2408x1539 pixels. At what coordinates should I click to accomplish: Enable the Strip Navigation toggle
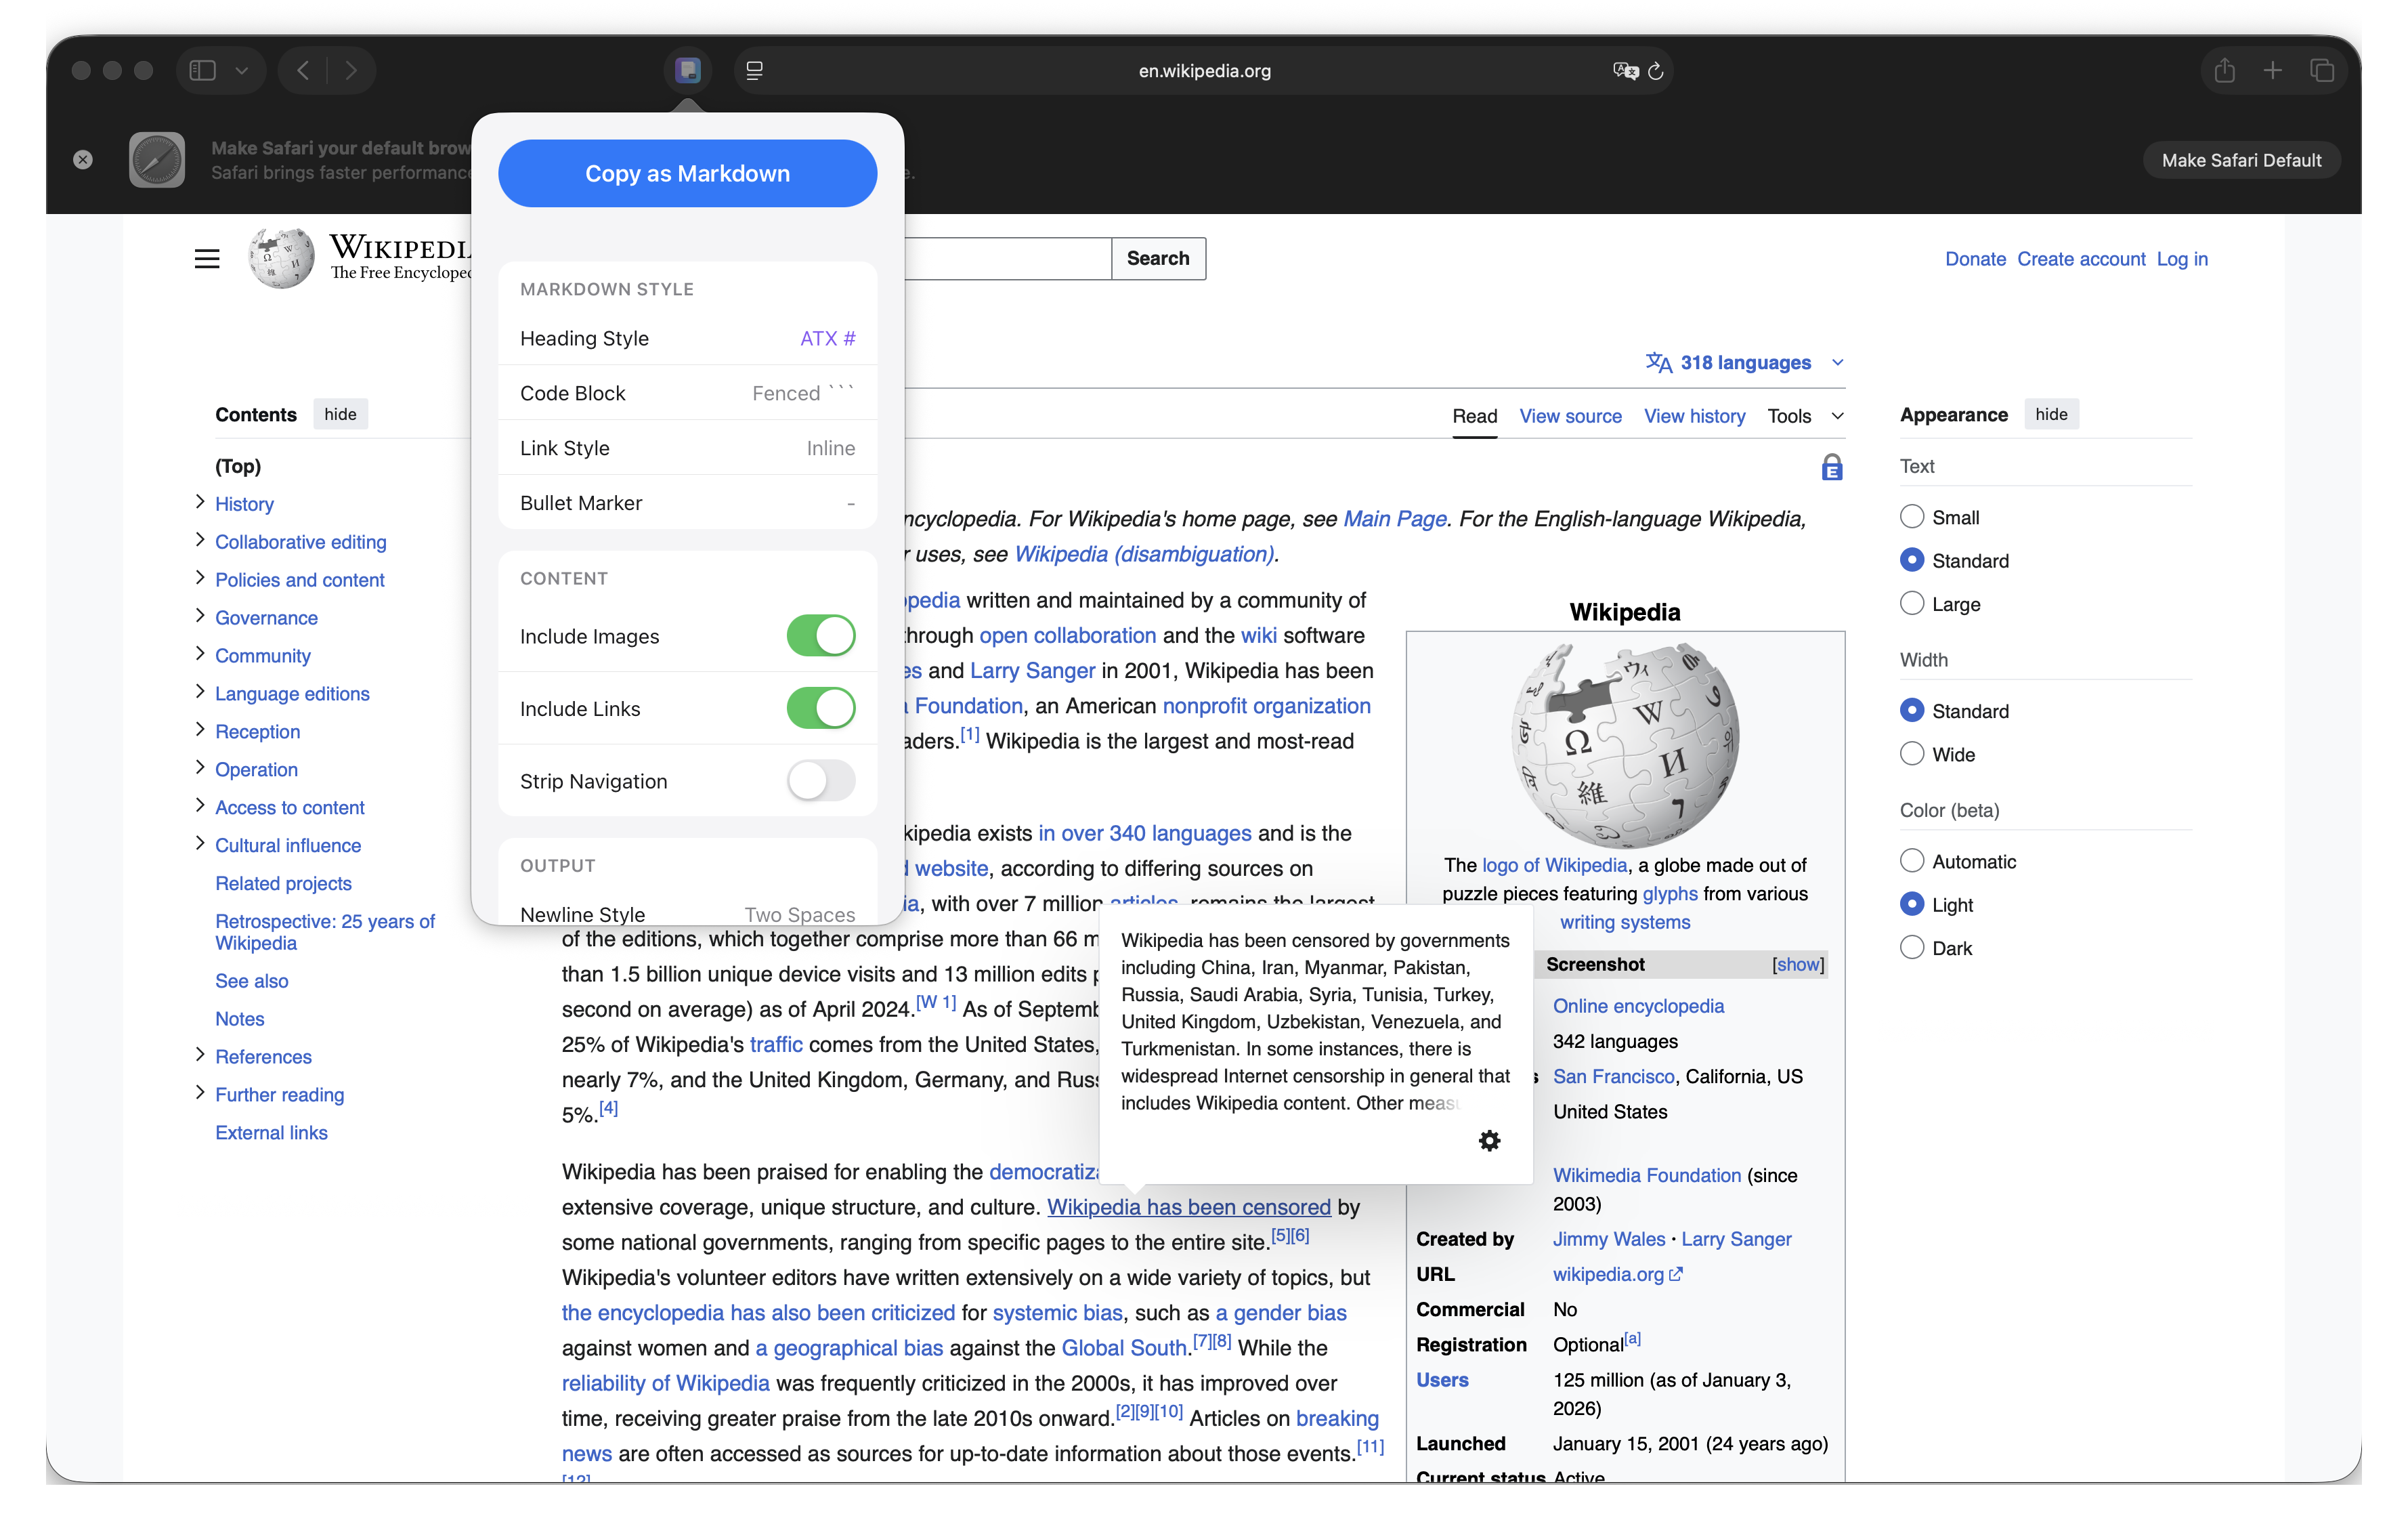(821, 781)
